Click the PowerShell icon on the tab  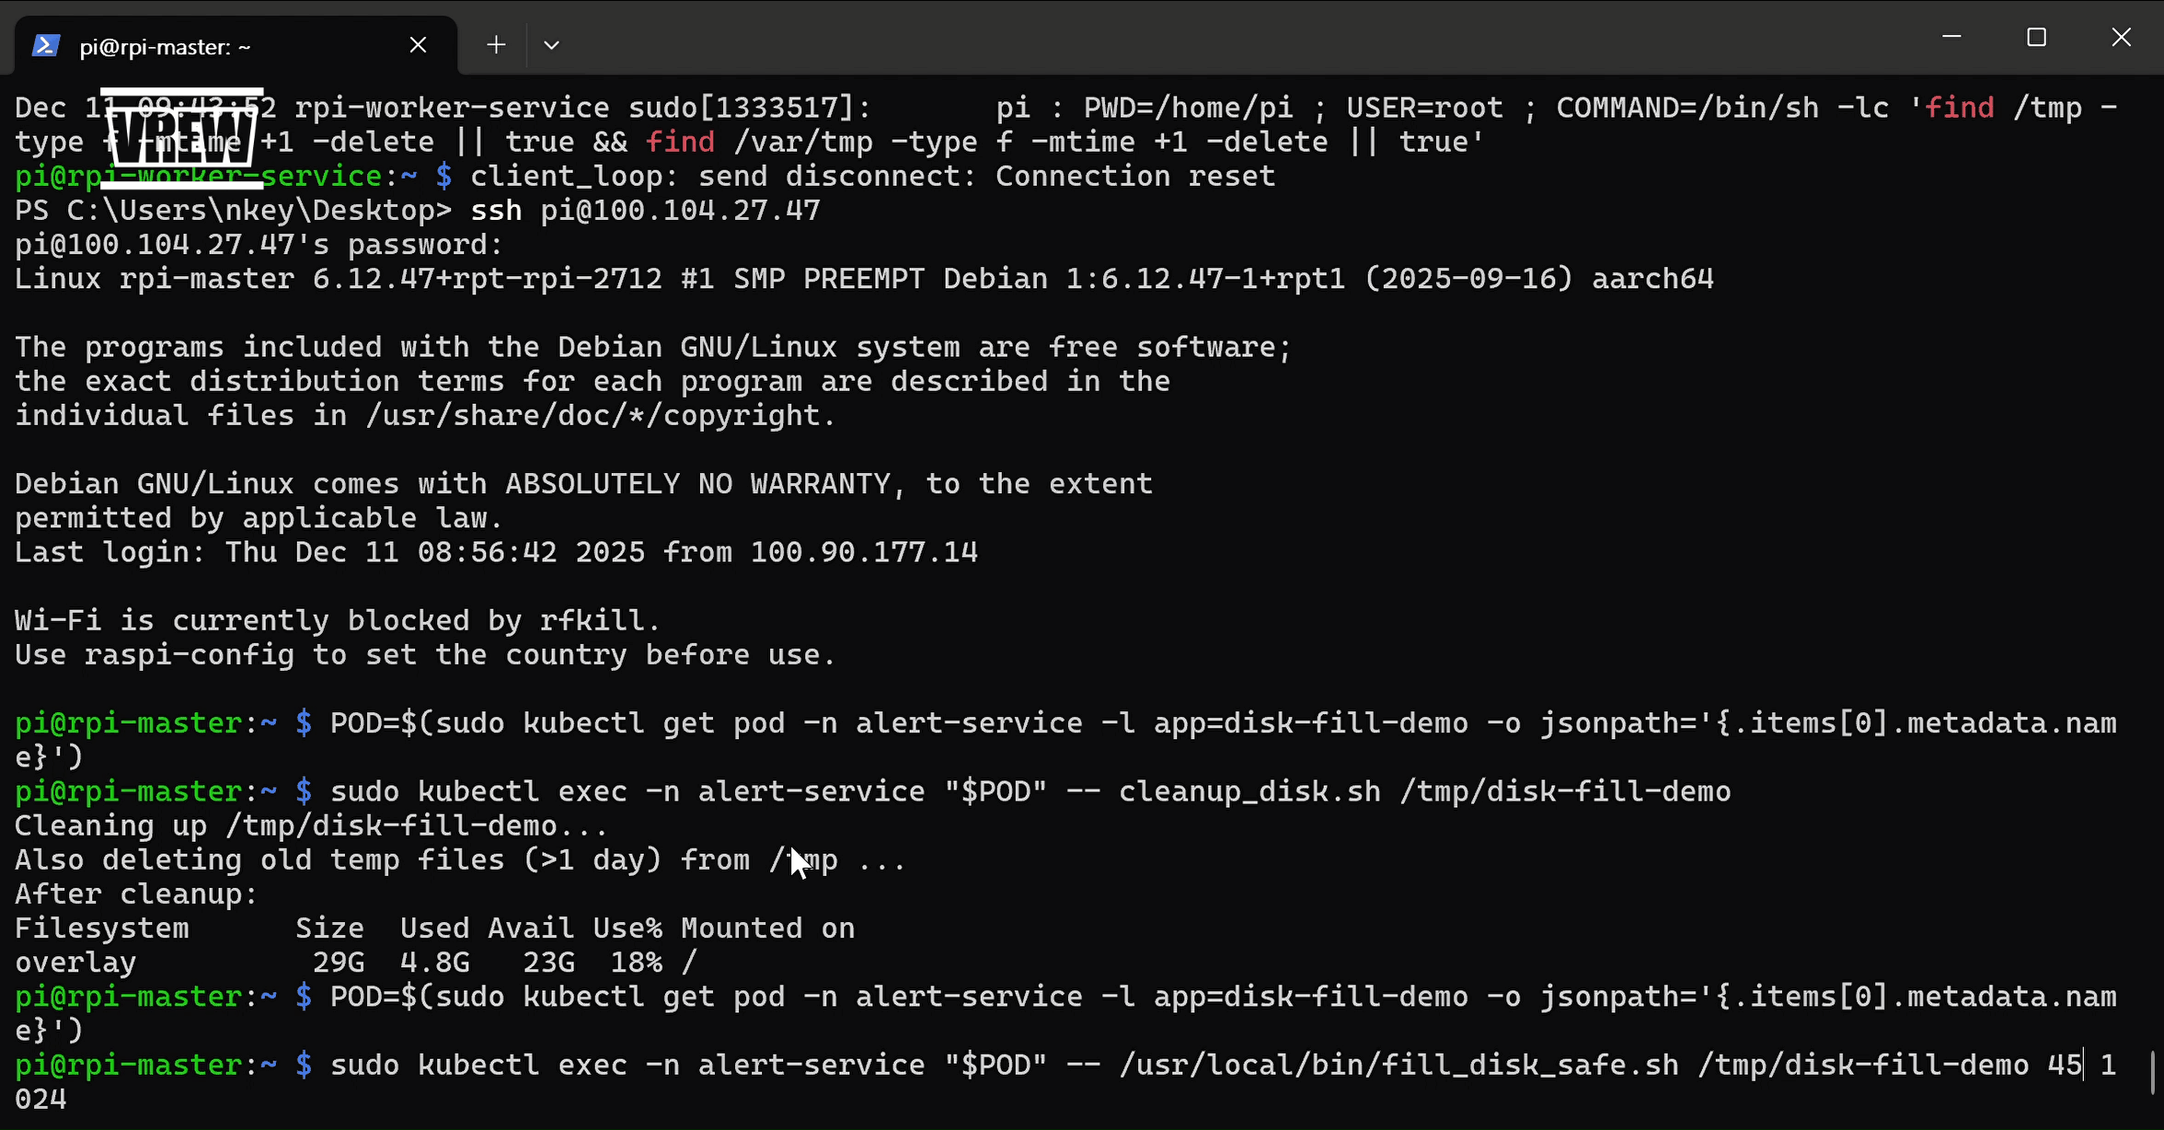tap(46, 44)
